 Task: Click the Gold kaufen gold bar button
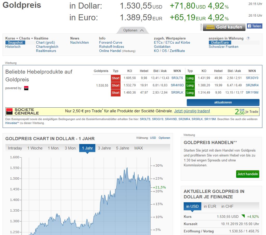(224, 27)
